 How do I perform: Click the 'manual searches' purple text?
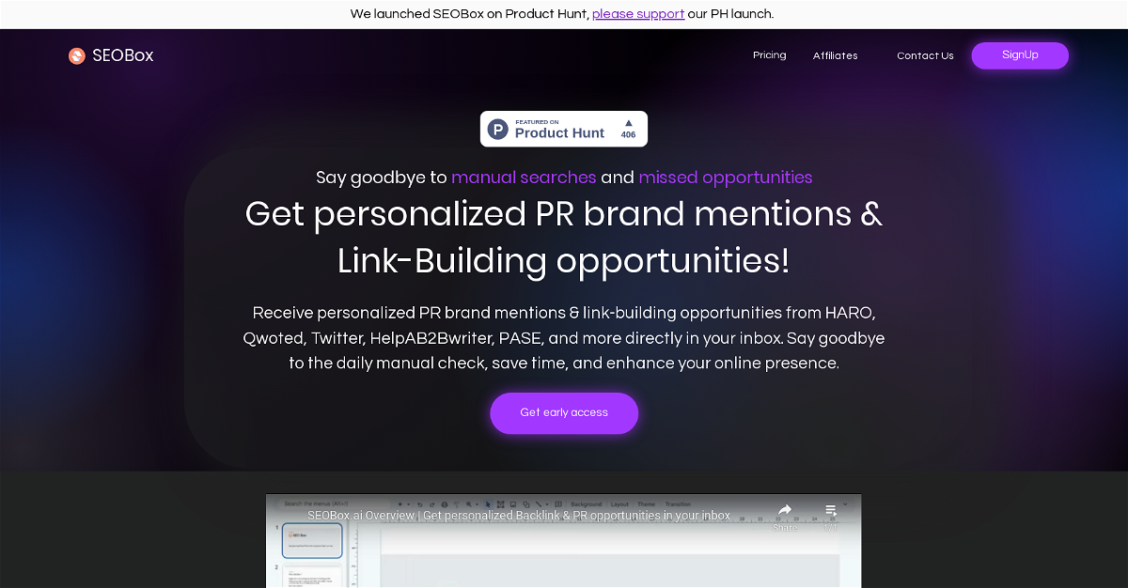point(524,178)
